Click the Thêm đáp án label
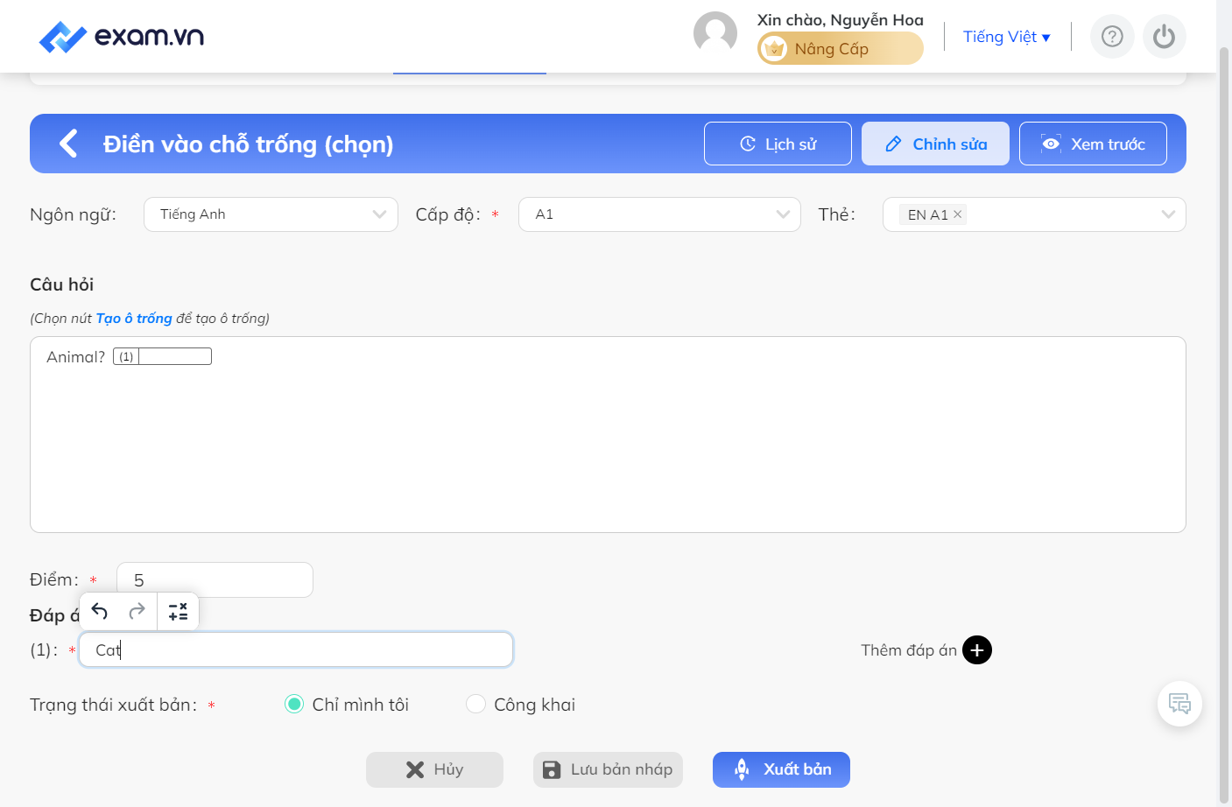This screenshot has height=807, width=1232. tap(909, 650)
